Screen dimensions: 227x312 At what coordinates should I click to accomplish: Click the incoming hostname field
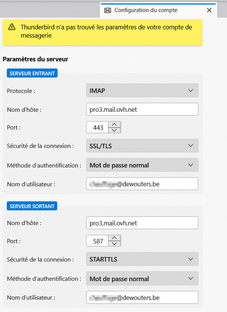click(142, 109)
